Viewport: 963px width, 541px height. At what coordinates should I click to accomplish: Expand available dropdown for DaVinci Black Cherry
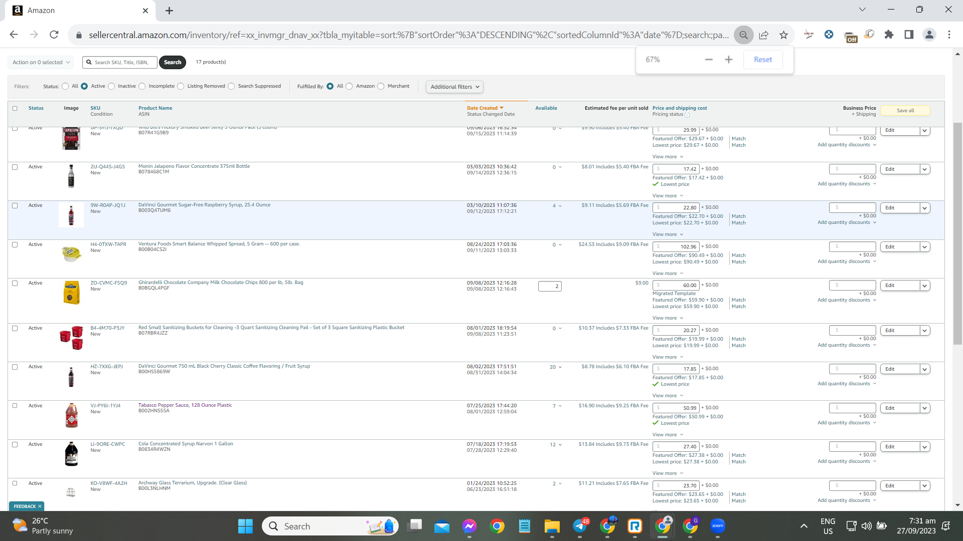[x=556, y=367]
